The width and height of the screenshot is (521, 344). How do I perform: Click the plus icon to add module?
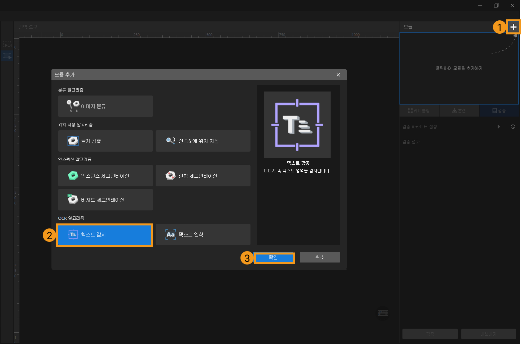tap(513, 27)
